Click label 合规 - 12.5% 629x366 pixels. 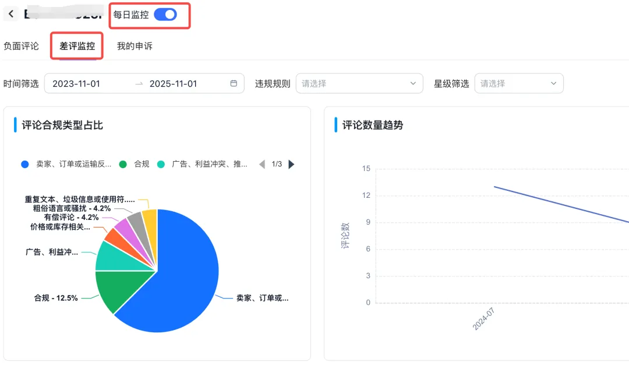(x=56, y=299)
